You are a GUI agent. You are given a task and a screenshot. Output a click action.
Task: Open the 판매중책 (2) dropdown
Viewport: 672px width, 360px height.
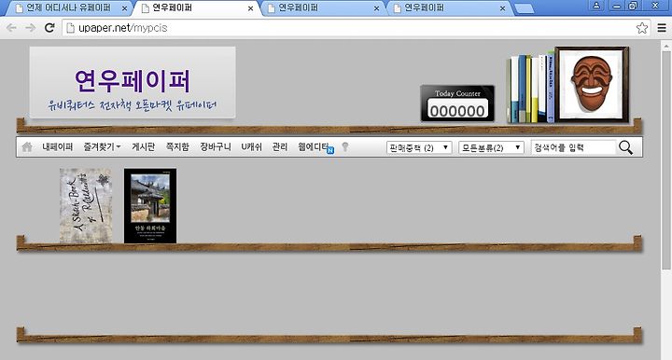point(419,147)
